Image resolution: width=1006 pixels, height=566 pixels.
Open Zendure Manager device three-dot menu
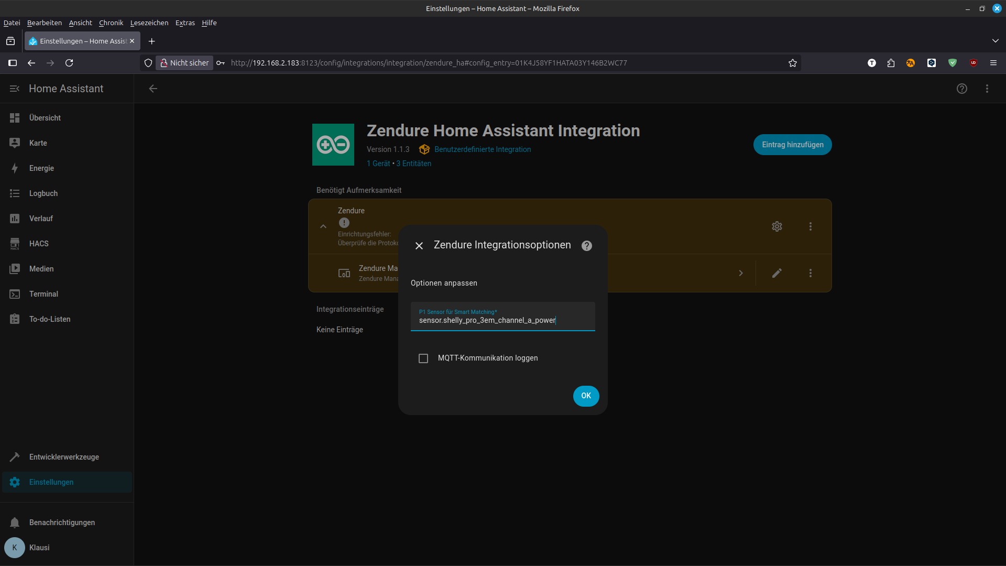click(811, 273)
